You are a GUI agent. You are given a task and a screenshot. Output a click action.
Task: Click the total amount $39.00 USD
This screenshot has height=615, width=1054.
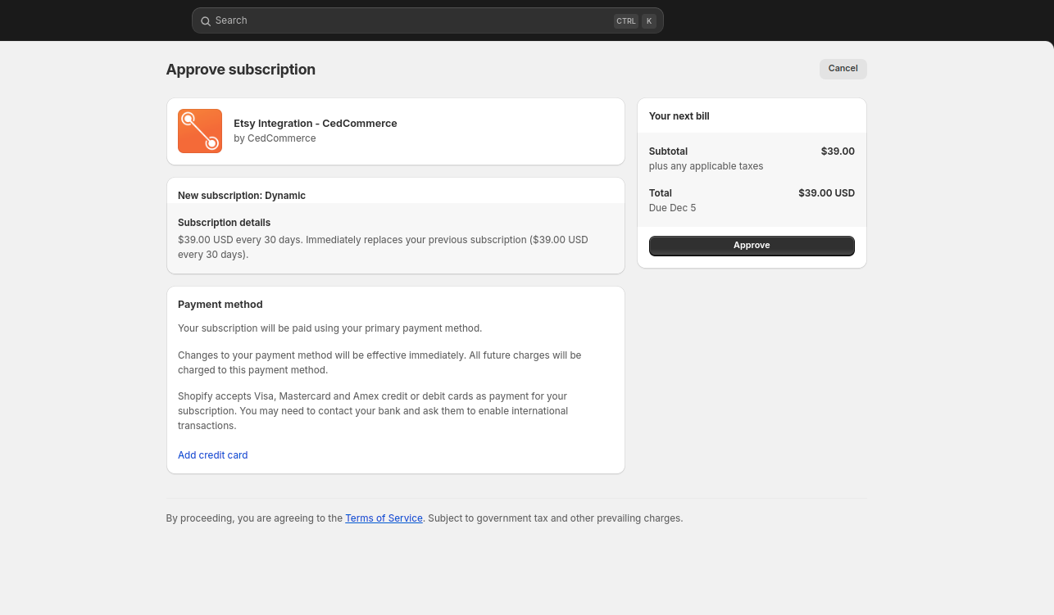[826, 193]
